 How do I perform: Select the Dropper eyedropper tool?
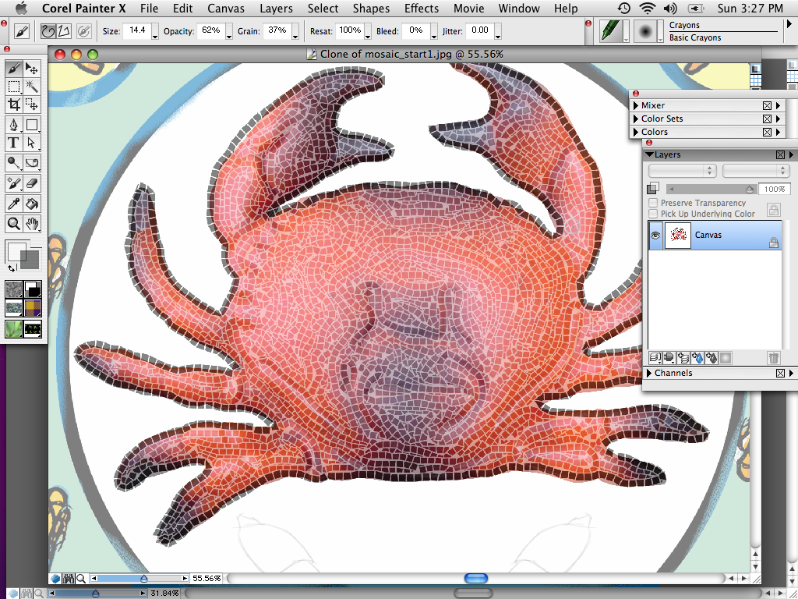tap(13, 204)
